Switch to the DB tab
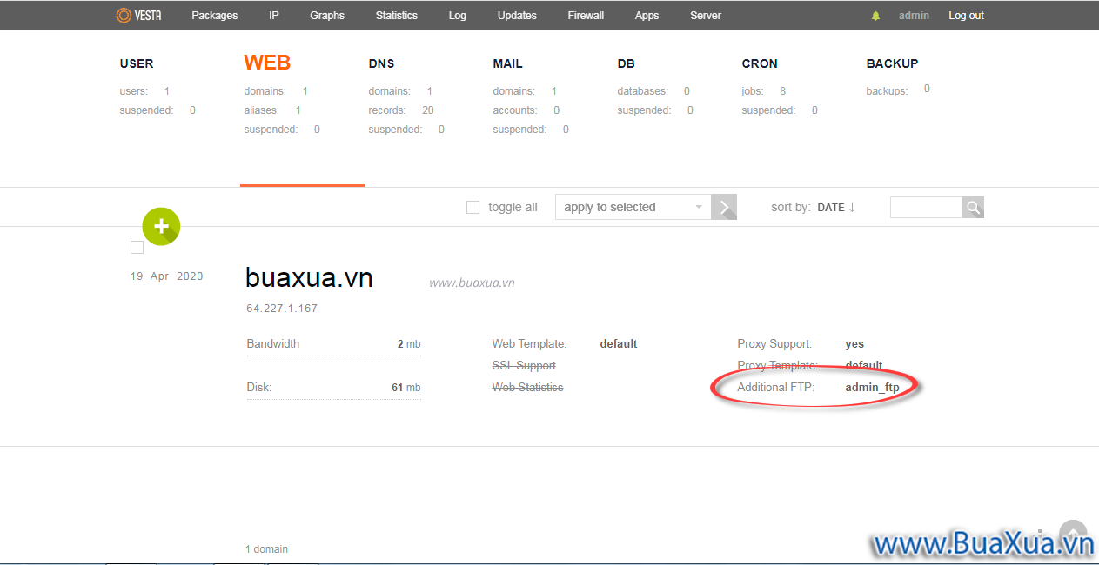Screen dimensions: 1099x565 click(x=626, y=63)
